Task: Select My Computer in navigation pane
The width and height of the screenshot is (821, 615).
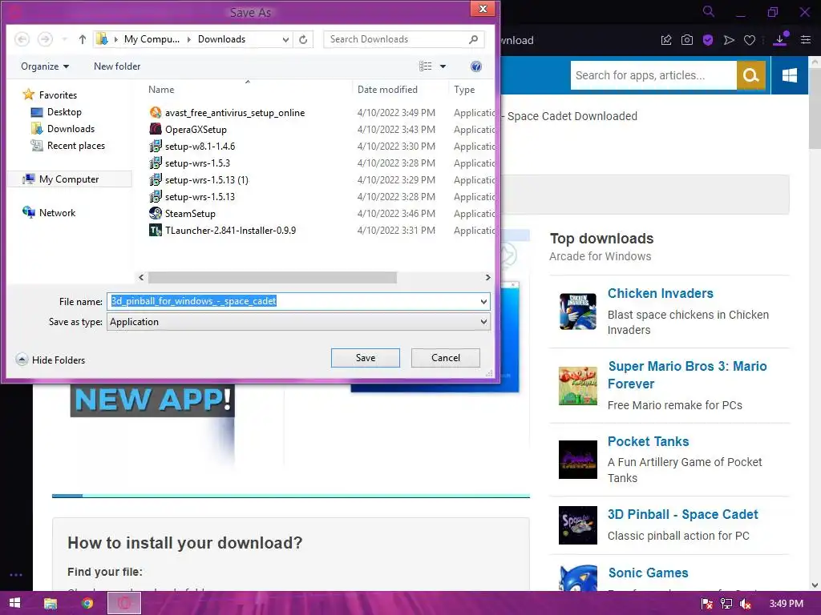Action: [x=69, y=179]
